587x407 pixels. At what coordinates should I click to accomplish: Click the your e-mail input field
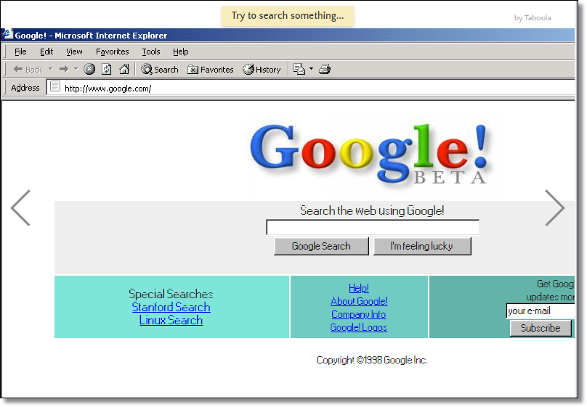click(x=541, y=311)
